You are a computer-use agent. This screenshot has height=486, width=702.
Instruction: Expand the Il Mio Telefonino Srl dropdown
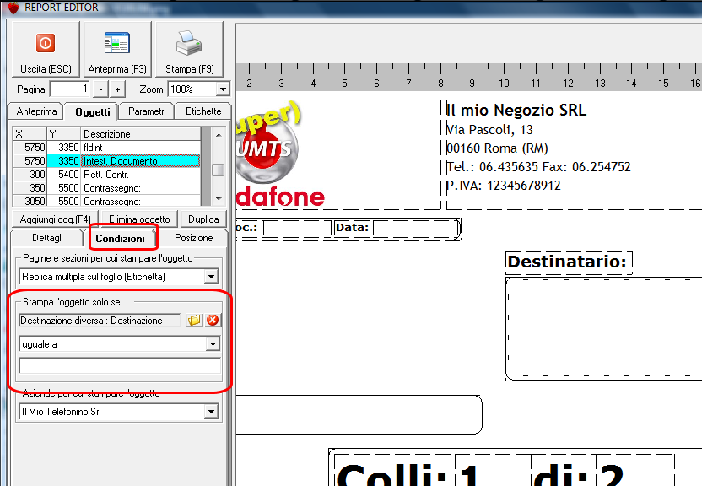[x=211, y=411]
